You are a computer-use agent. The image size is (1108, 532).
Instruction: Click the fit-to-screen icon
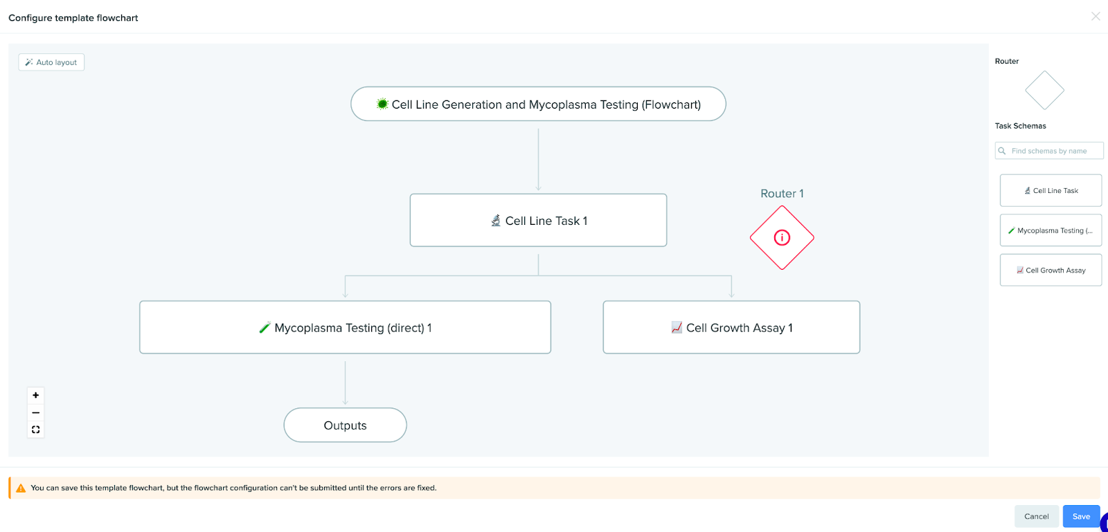tap(36, 430)
